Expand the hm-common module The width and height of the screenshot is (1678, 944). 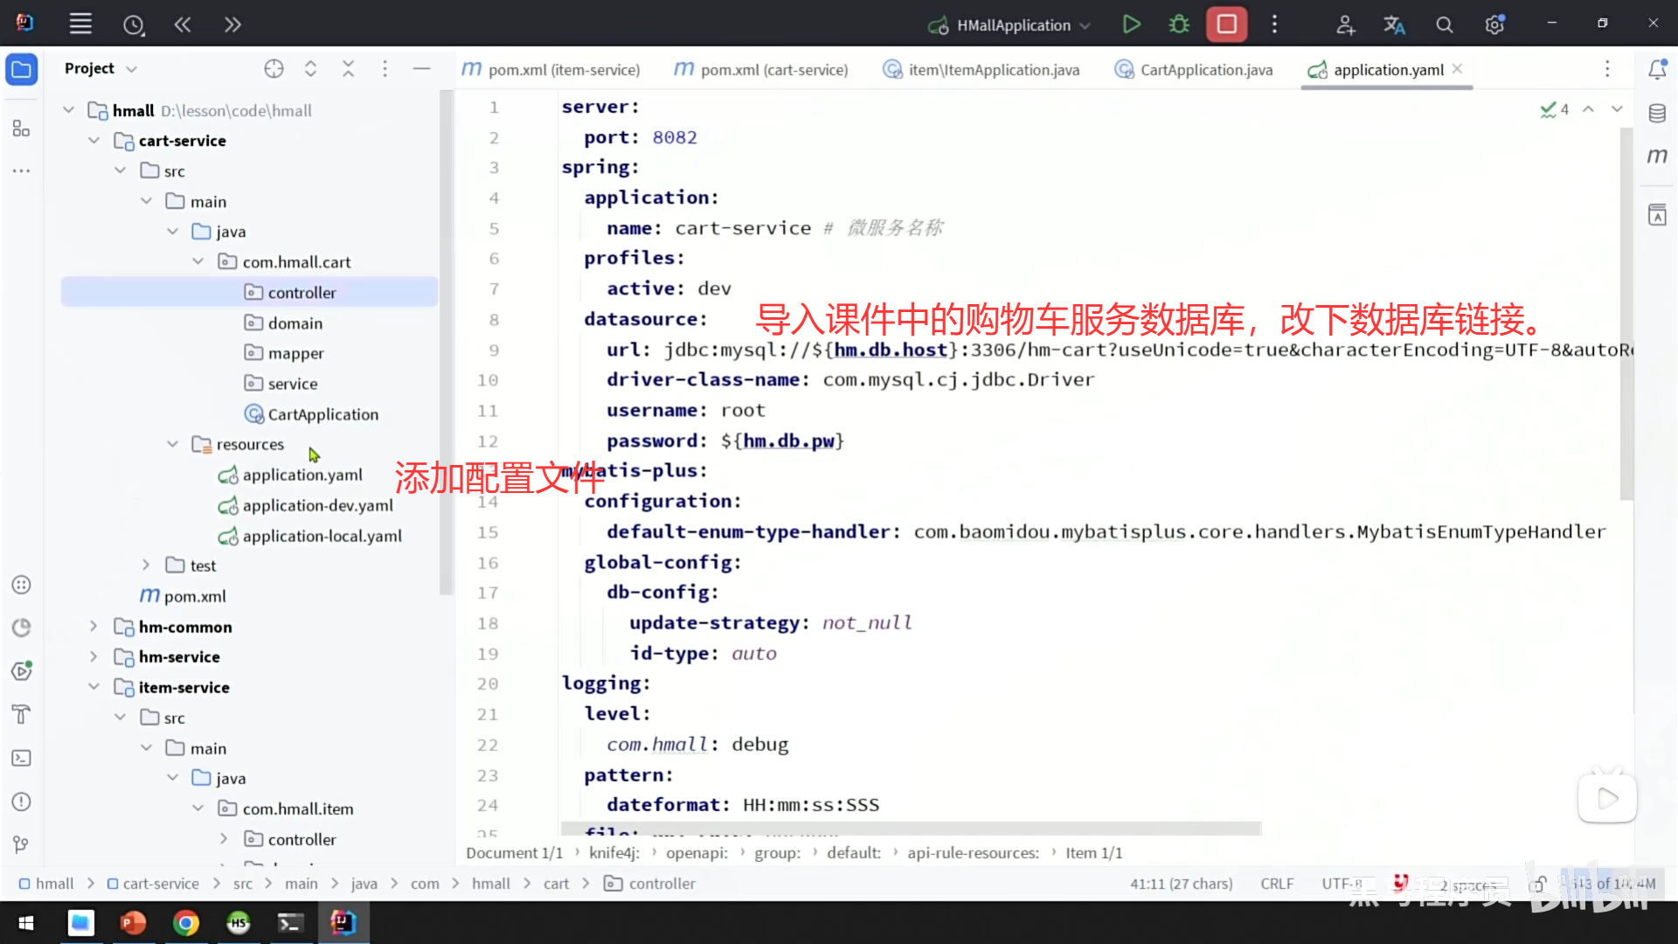pos(94,627)
